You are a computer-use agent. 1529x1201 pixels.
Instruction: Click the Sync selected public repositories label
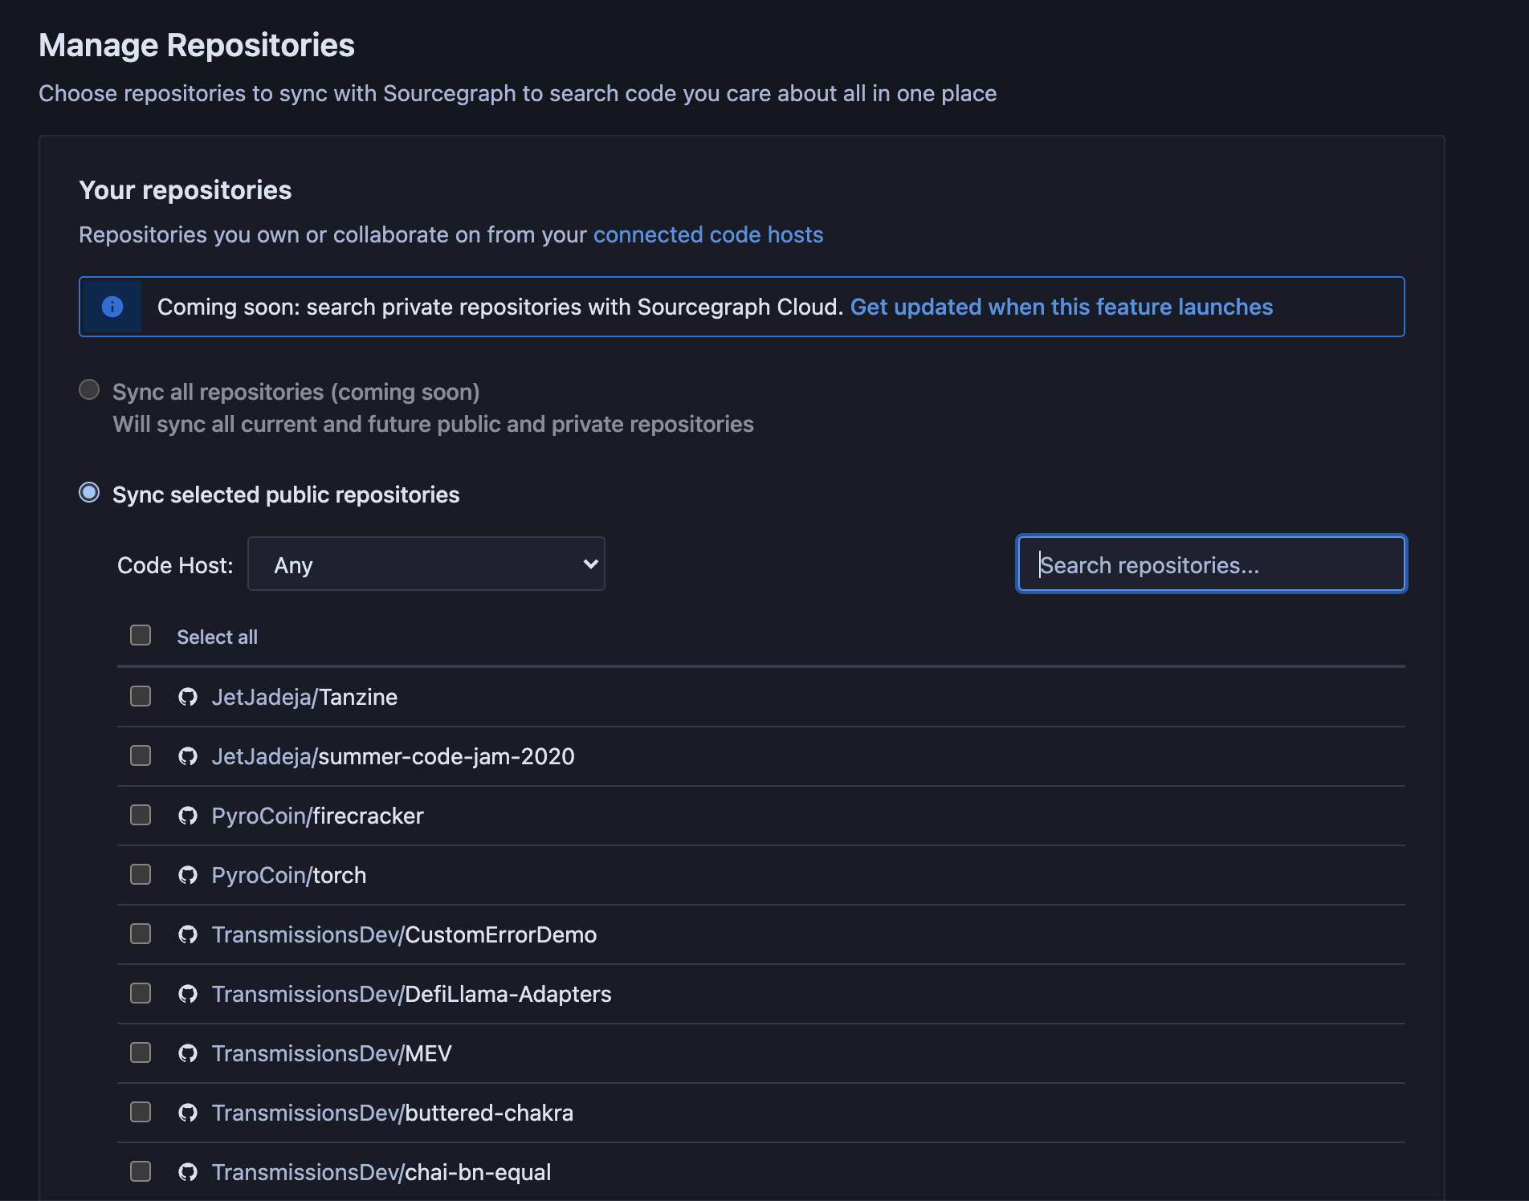point(286,495)
